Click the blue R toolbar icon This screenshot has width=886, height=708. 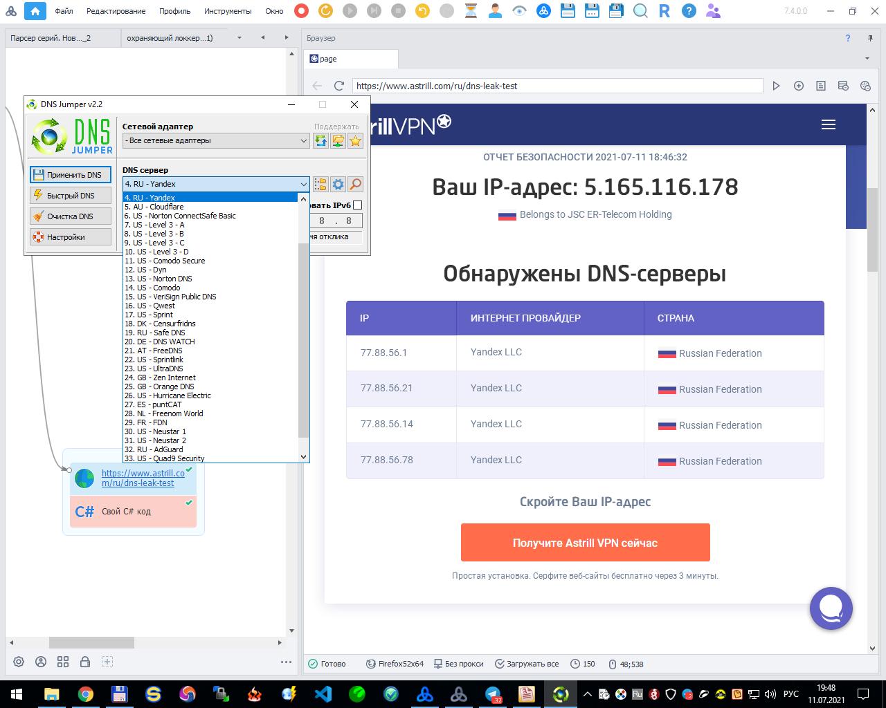(664, 10)
